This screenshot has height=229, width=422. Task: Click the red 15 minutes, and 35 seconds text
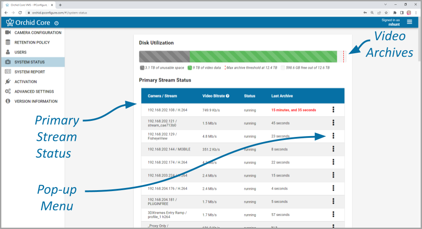[294, 110]
